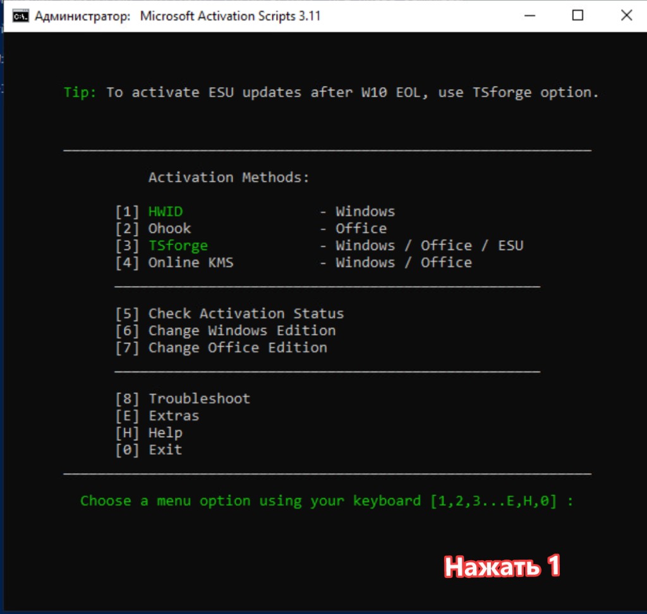Click the 'Choose a menu option' prompt line
The height and width of the screenshot is (614, 647).
(x=327, y=501)
